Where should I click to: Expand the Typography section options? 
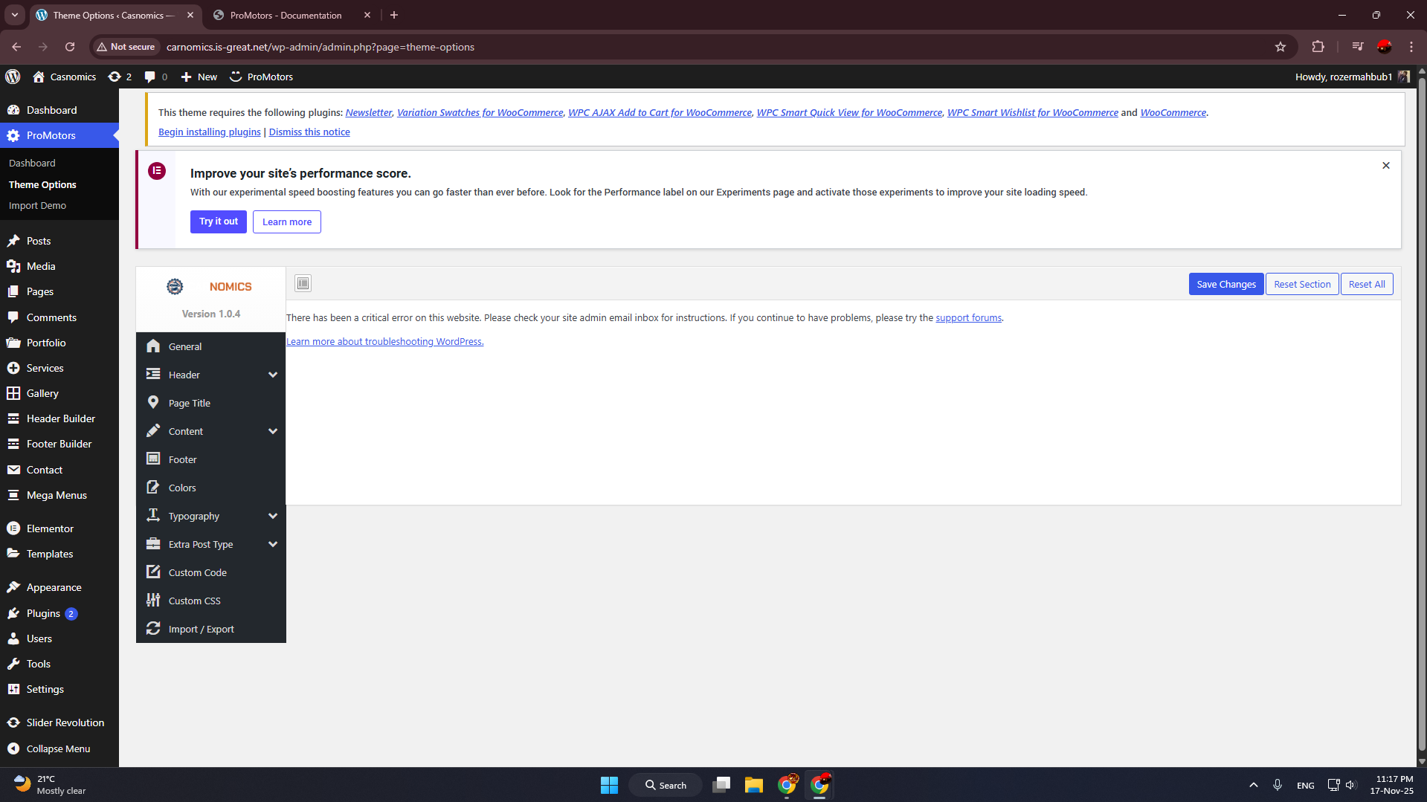click(273, 515)
